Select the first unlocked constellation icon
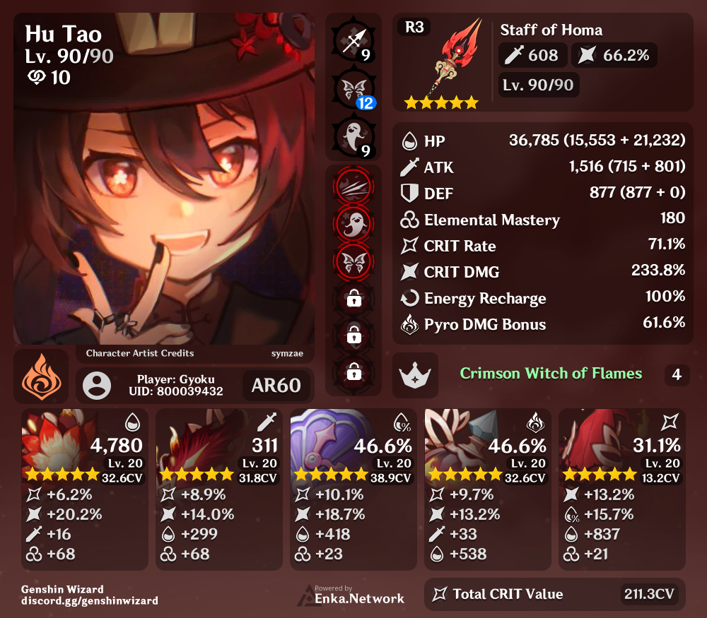Viewport: 707px width, 618px height. [353, 187]
